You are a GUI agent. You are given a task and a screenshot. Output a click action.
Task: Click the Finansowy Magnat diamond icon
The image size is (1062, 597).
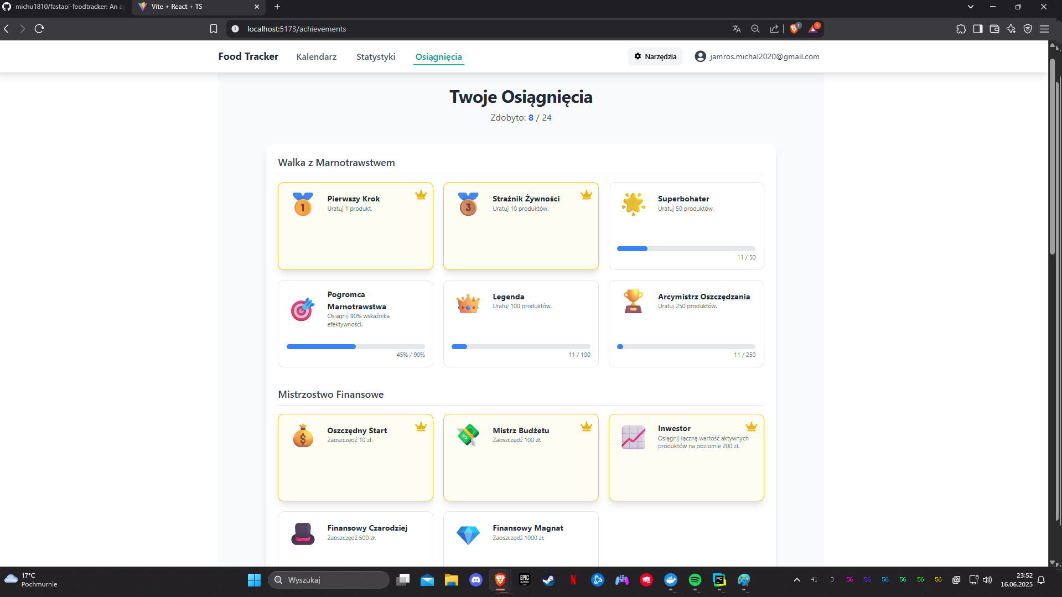point(468,535)
